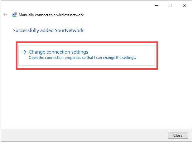The height and width of the screenshot is (143, 192).
Task: Click the word YourNetwork in the heading
Action: (x=69, y=31)
